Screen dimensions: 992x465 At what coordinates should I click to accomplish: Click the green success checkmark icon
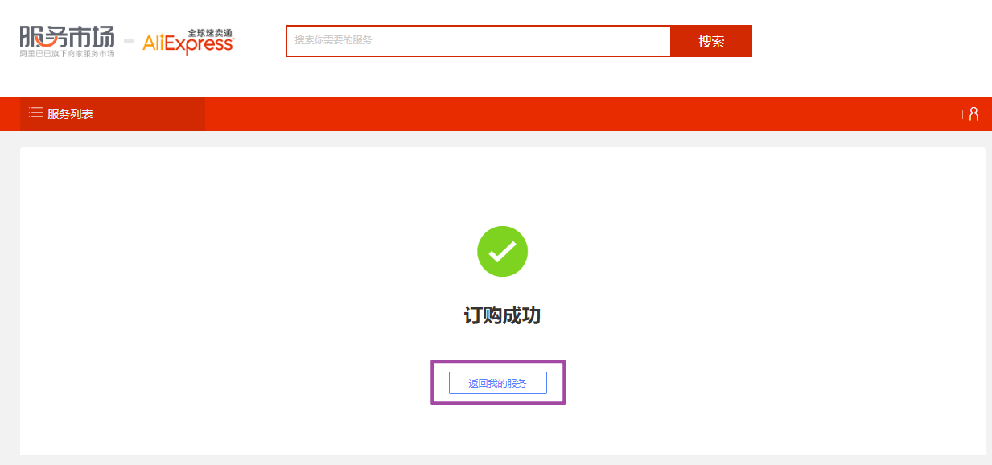click(502, 251)
